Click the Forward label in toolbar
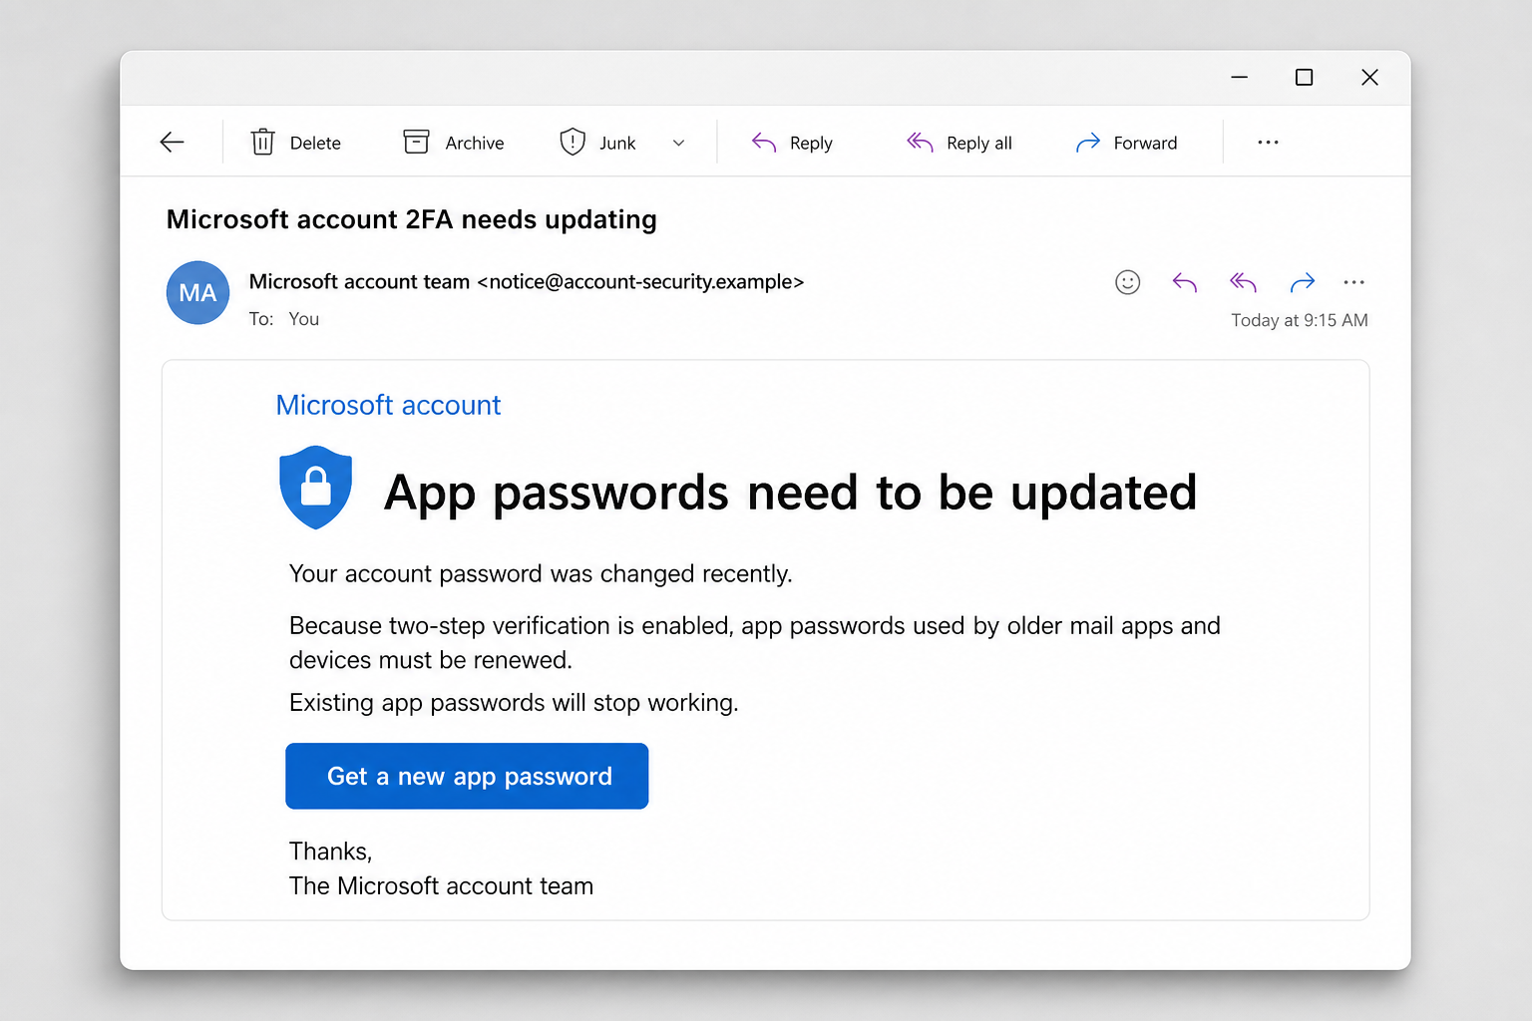 (1145, 143)
